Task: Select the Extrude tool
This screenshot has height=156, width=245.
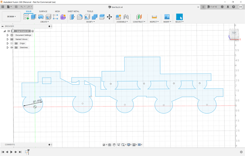Action: click(x=34, y=17)
